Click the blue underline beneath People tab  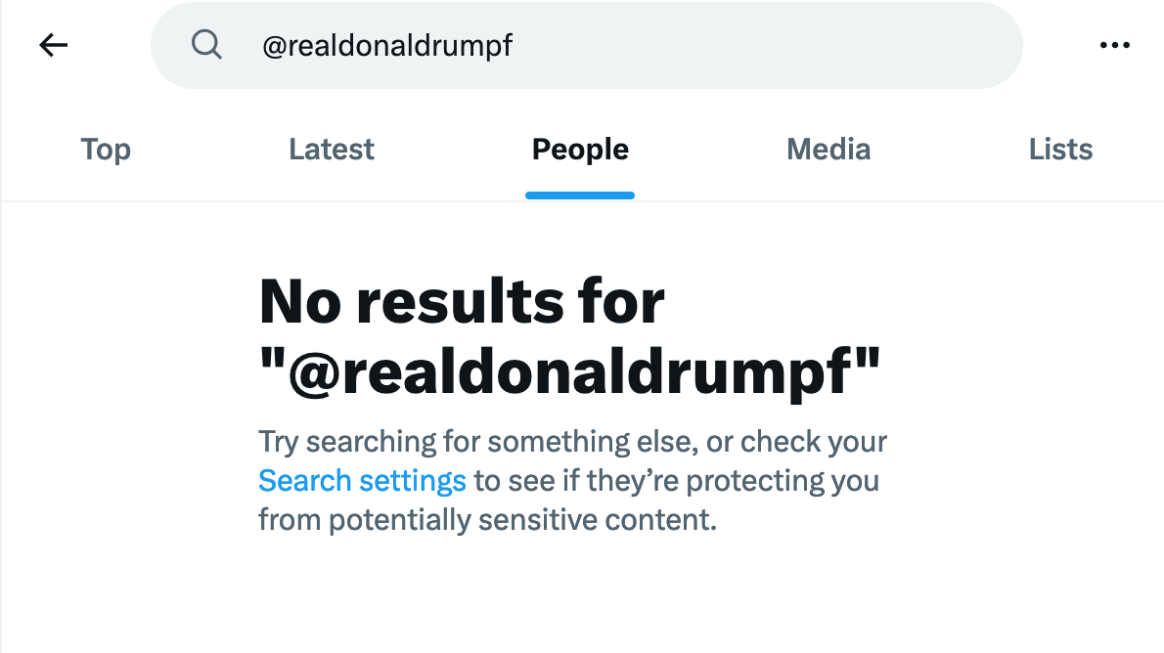580,195
